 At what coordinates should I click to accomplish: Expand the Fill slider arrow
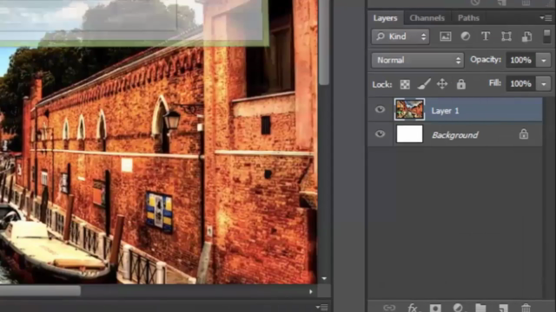(x=543, y=84)
